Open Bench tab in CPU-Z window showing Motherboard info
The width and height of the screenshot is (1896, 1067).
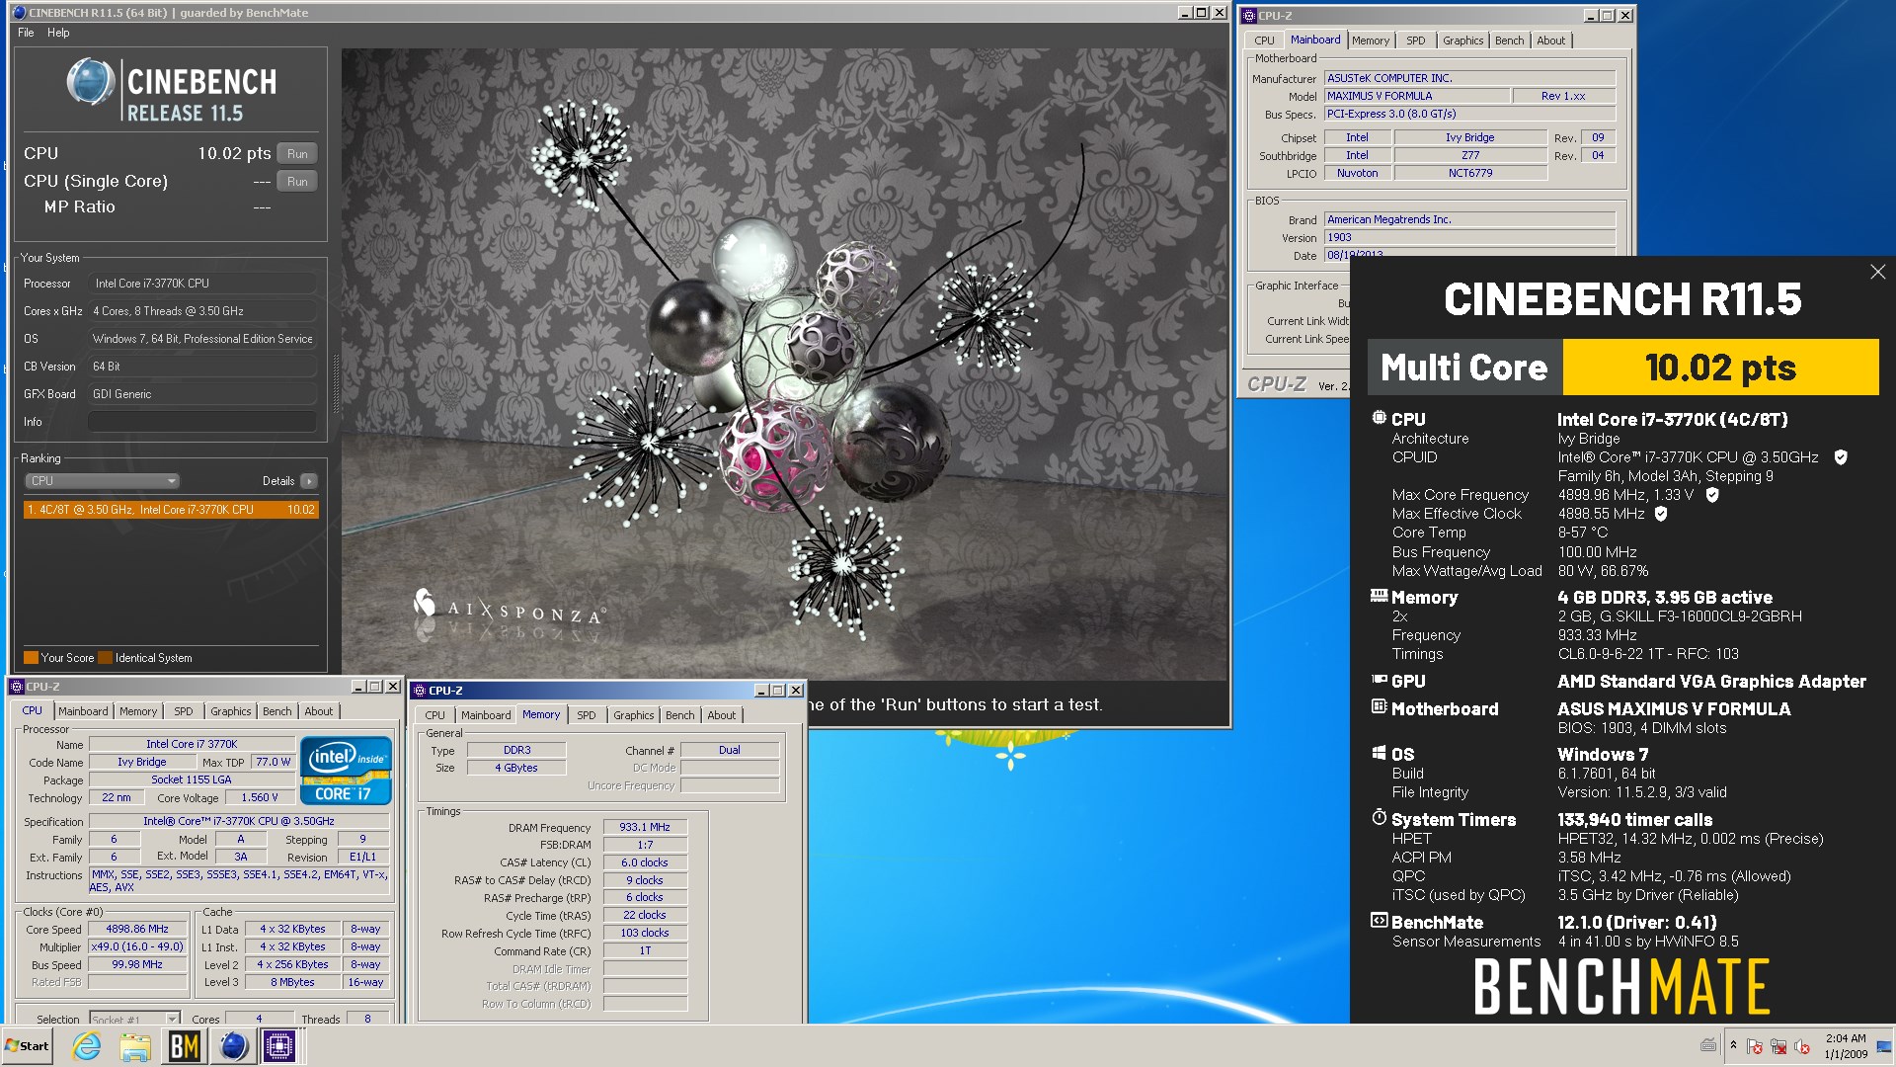point(1509,41)
